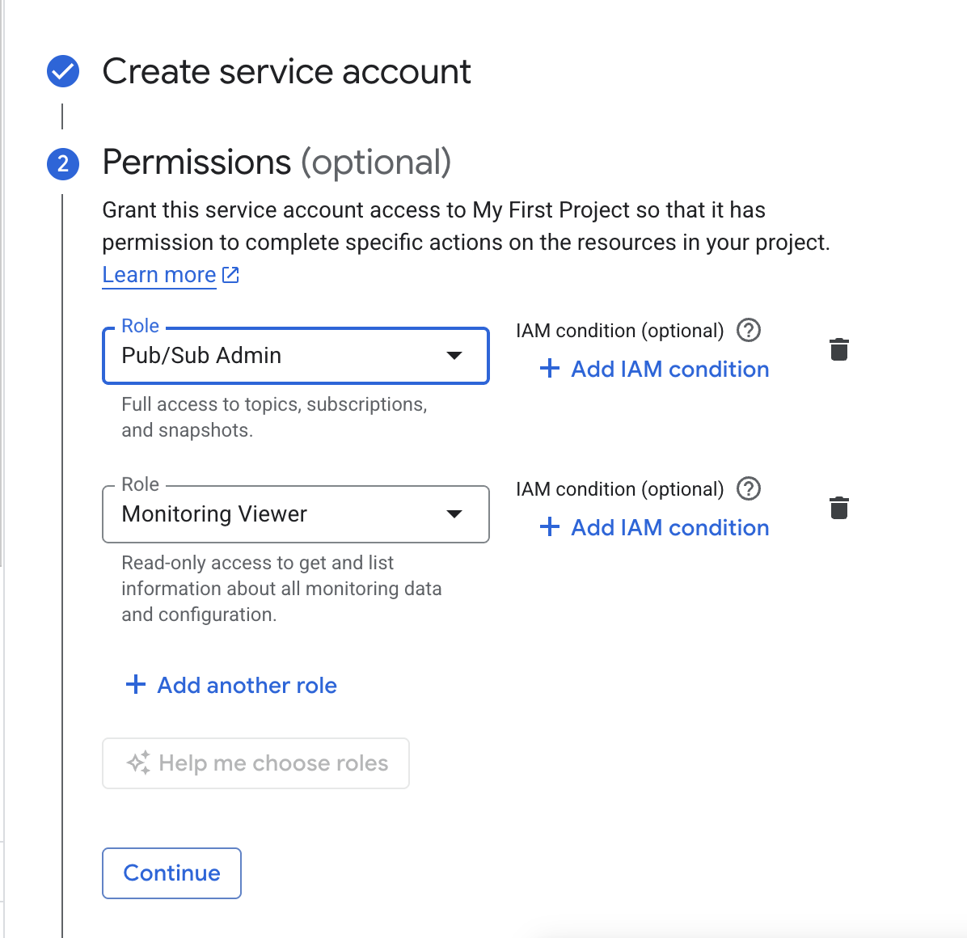Click the plus icon for Monitoring Viewer IAM condition
This screenshot has height=938, width=967.
pos(550,528)
